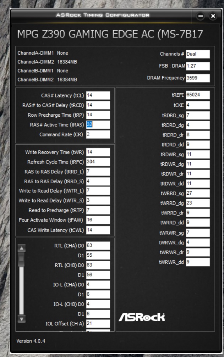
Task: Select the Read to Precharge (tRTP) field
Action: (x=98, y=210)
